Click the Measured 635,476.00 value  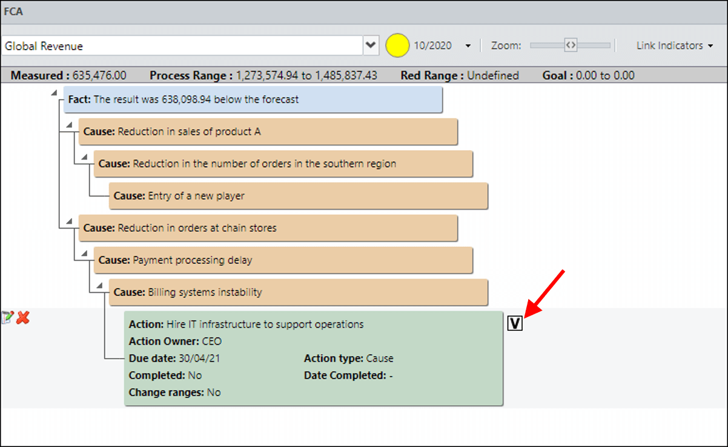point(99,76)
